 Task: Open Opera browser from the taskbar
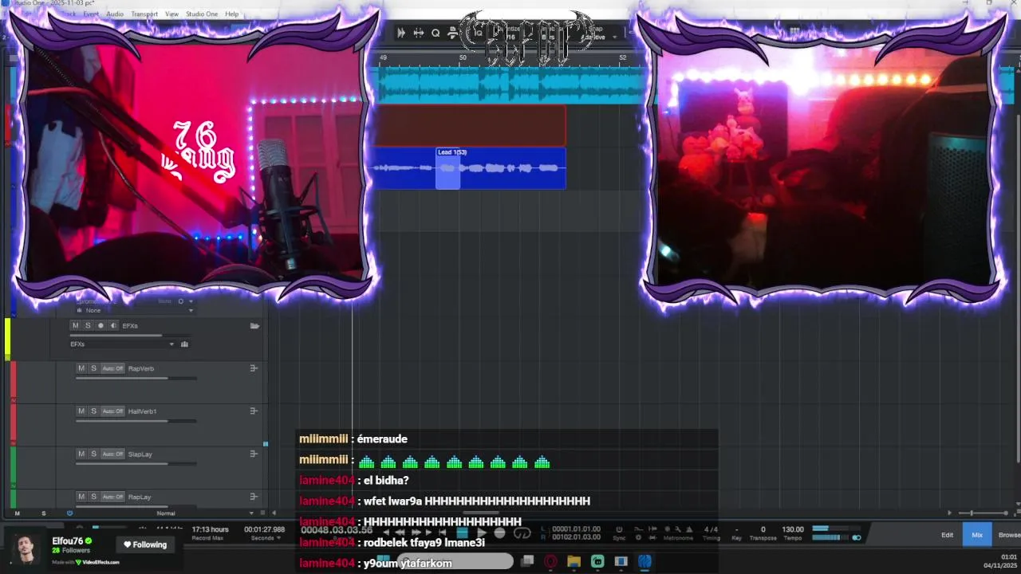pos(550,562)
